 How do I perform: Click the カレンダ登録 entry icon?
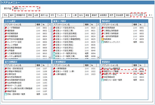click(6, 45)
